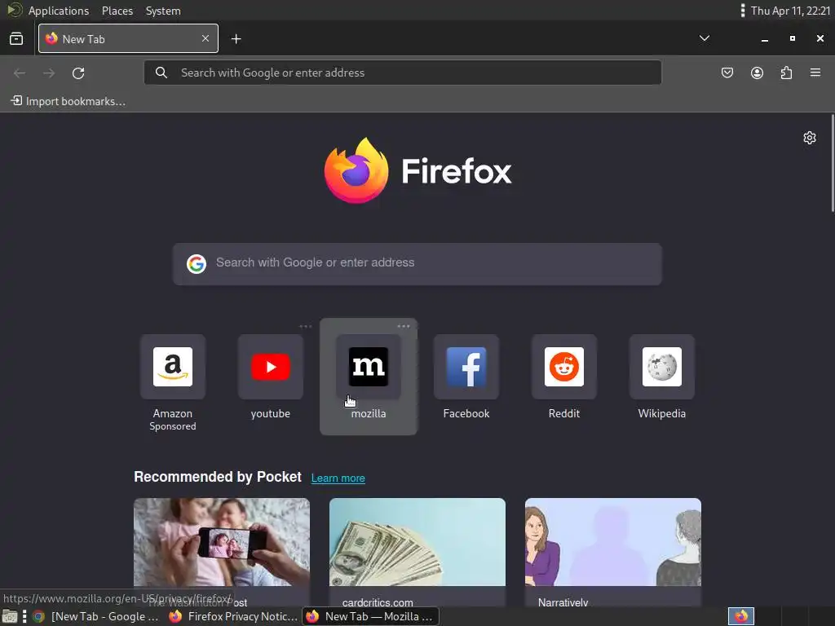Image resolution: width=835 pixels, height=626 pixels.
Task: Open the System menu
Action: coord(163,11)
